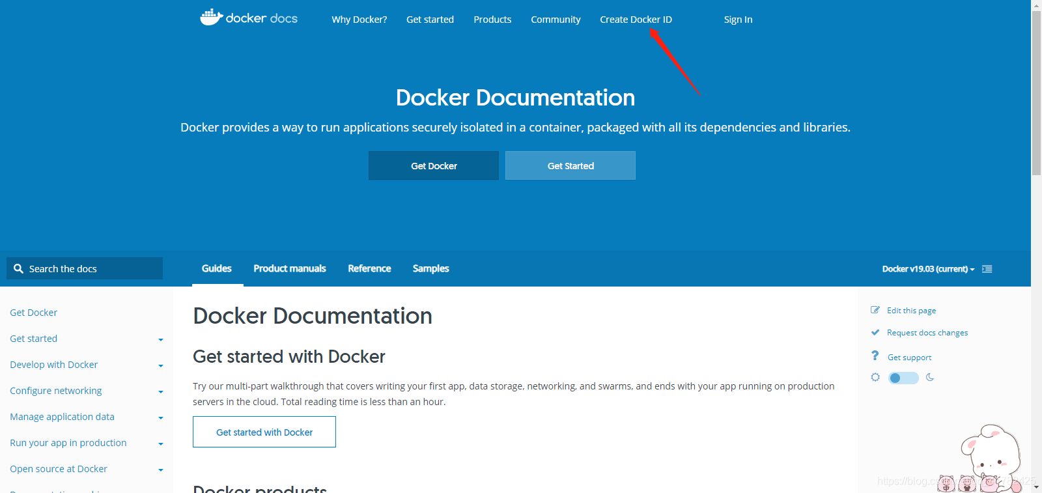The width and height of the screenshot is (1042, 493).
Task: Click the vertical page scrollbar thumb
Action: pyautogui.click(x=1036, y=92)
